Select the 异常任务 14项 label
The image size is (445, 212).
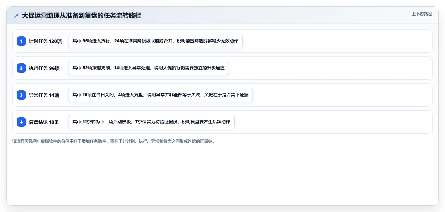[44, 95]
